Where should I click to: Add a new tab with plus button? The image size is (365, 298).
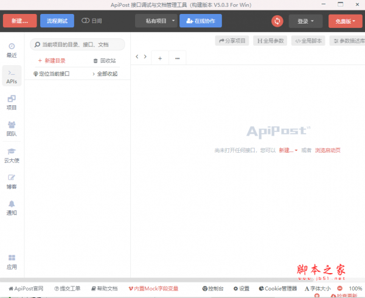tap(160, 58)
